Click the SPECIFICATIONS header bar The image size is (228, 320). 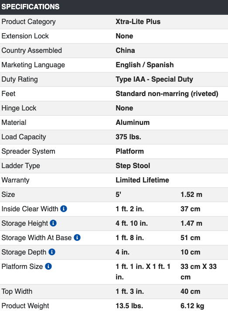click(114, 7)
